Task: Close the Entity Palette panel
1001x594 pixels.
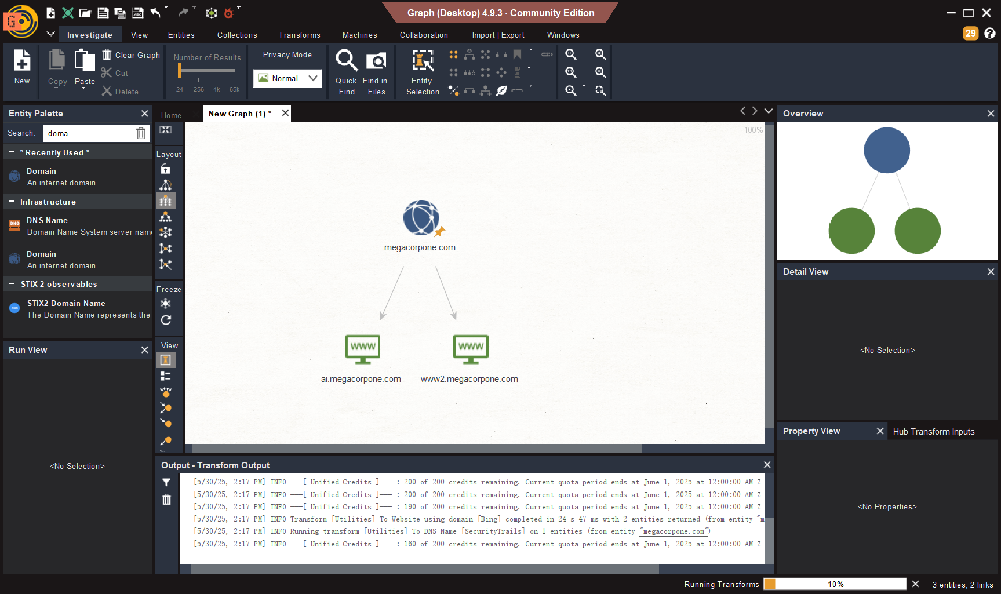Action: coord(145,114)
